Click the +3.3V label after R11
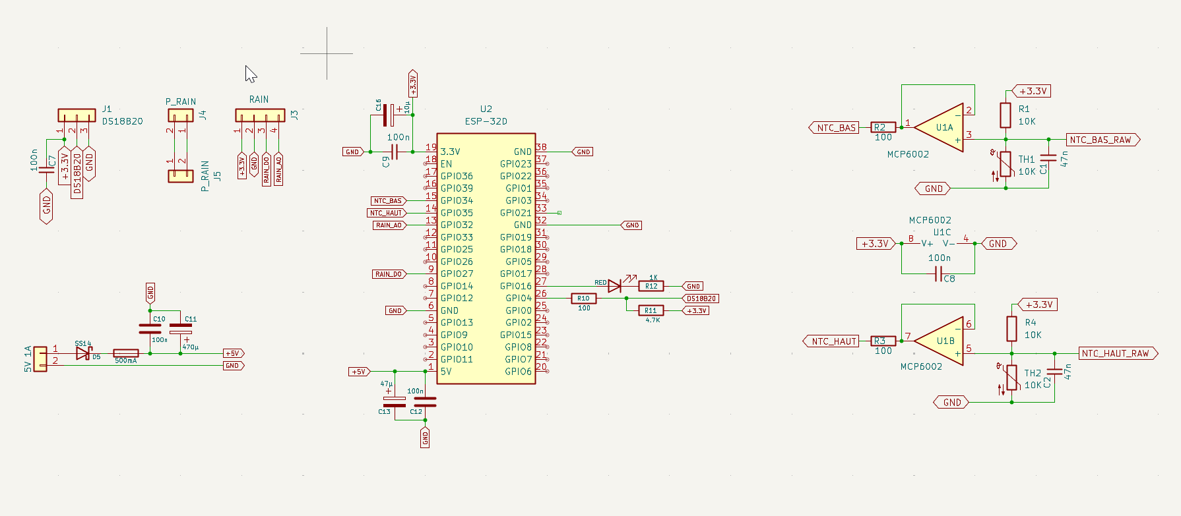This screenshot has width=1181, height=516. pyautogui.click(x=697, y=310)
